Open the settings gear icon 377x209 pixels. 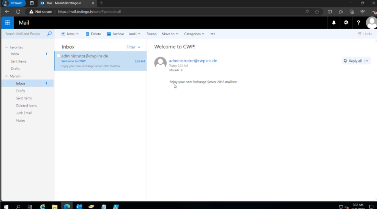point(346,22)
